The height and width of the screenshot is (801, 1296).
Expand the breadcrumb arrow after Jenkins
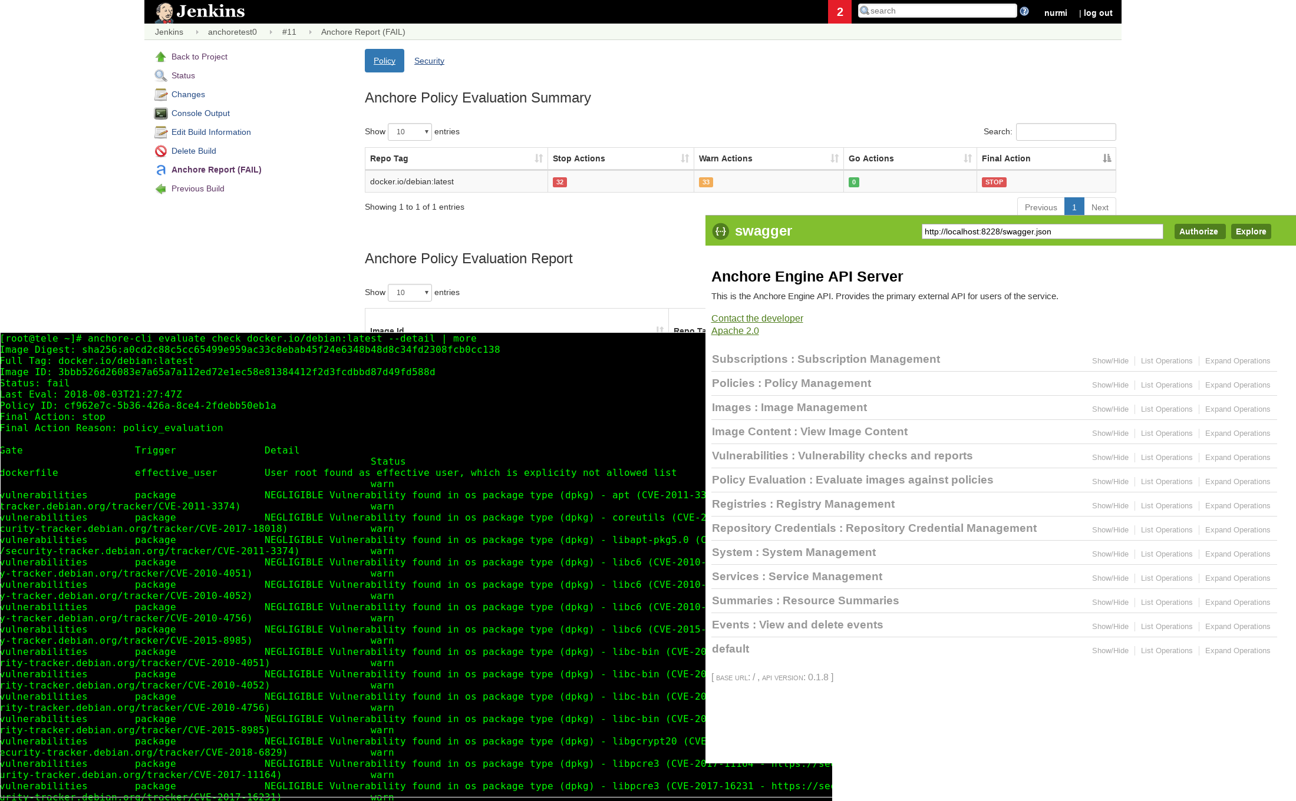197,32
